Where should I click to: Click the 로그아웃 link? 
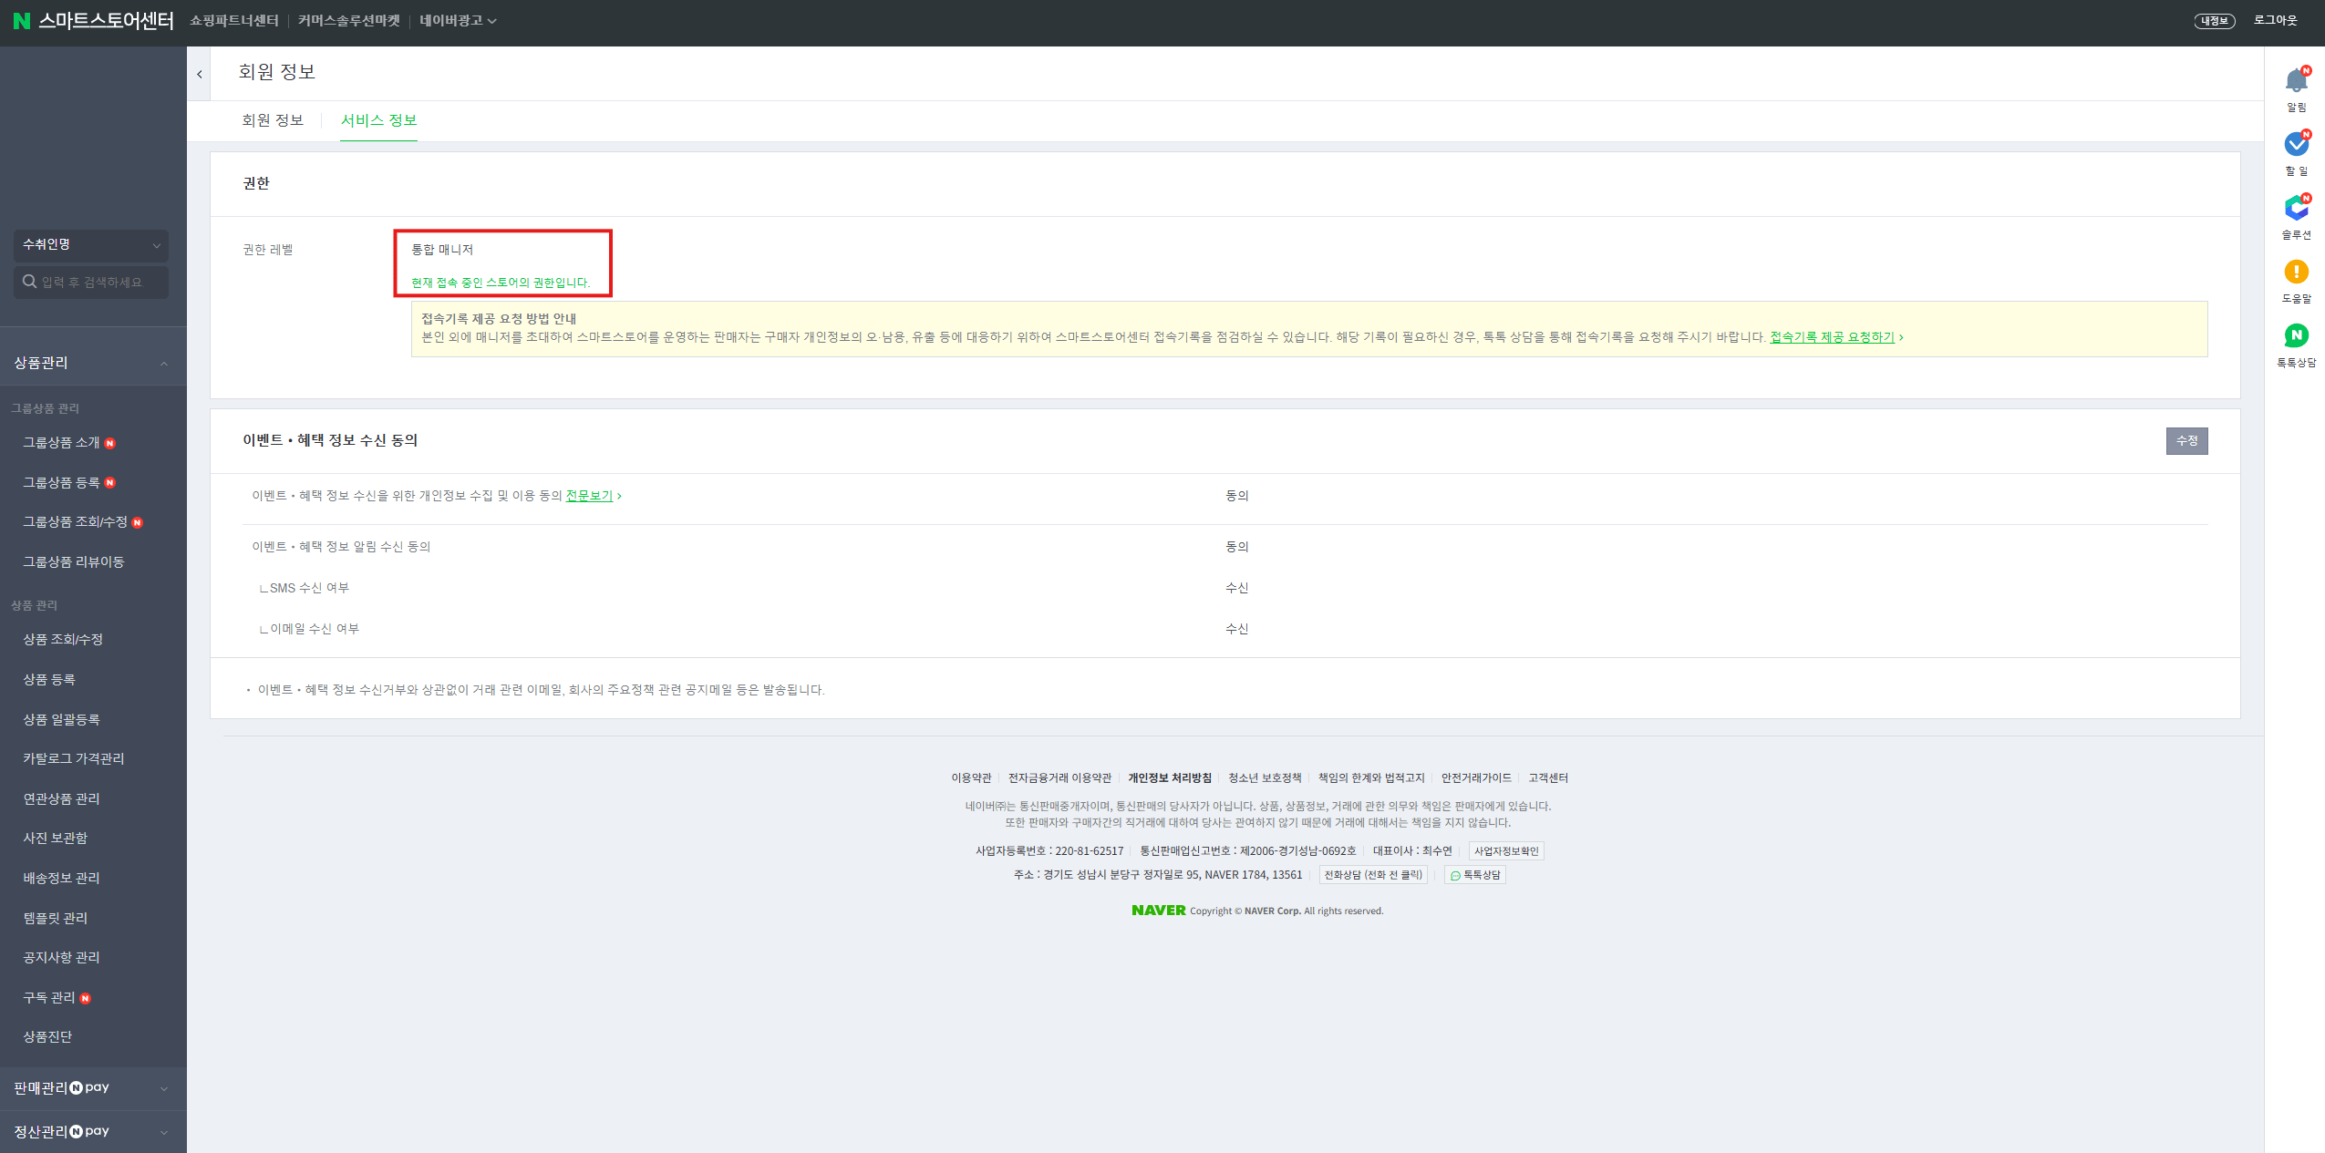2275,20
